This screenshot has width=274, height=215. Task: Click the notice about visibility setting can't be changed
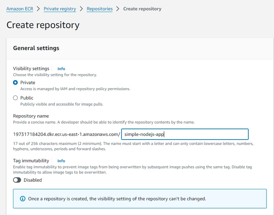click(x=117, y=199)
